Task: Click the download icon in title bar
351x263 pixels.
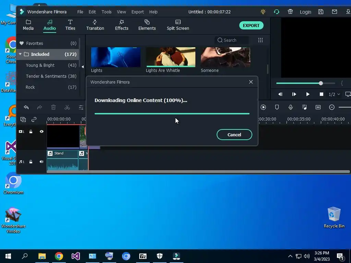Action: (348, 12)
